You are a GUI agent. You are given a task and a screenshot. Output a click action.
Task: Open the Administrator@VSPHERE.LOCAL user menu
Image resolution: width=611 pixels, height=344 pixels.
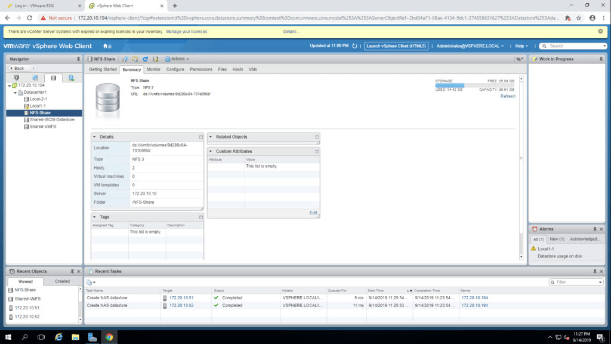coord(470,46)
